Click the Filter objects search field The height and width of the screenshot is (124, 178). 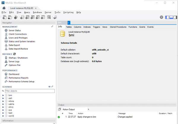[x=30, y=91]
